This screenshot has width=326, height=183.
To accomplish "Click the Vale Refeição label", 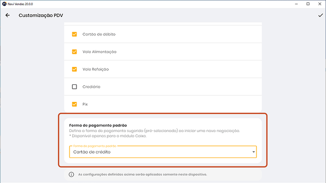I will coord(95,69).
